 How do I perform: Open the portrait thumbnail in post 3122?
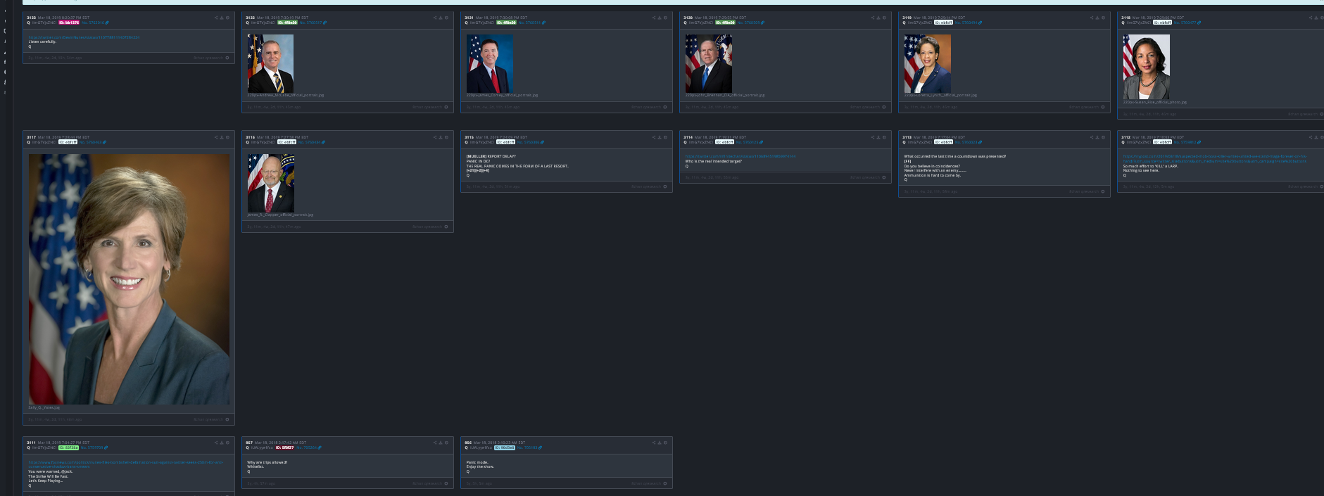coord(270,63)
